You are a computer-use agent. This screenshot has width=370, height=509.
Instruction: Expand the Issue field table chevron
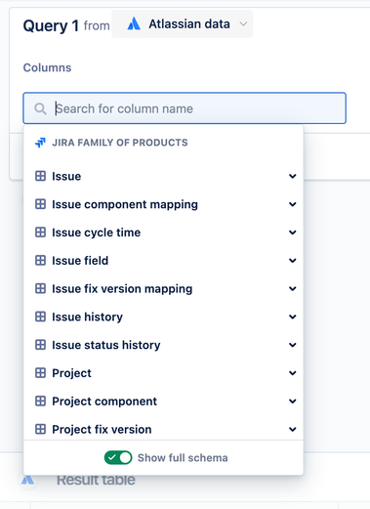point(293,261)
